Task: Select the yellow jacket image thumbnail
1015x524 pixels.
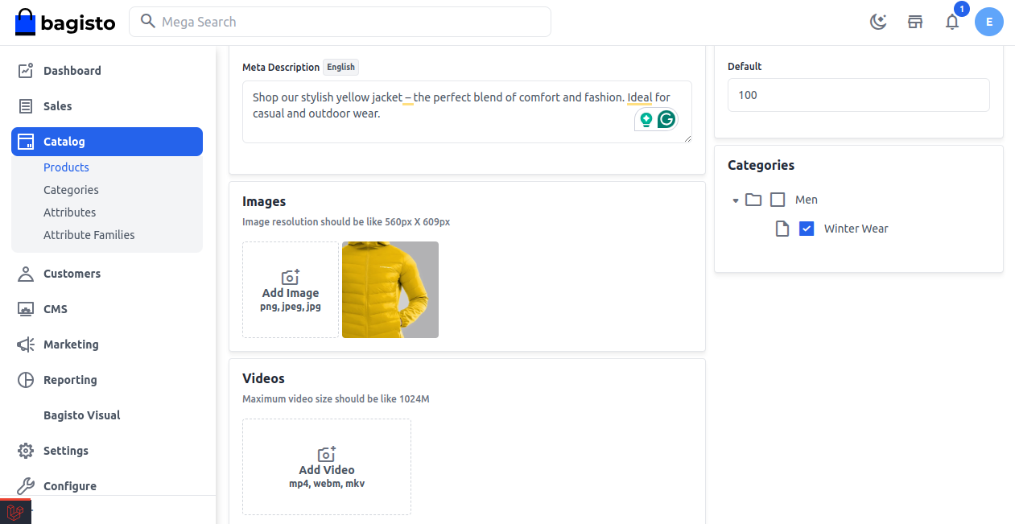Action: (390, 290)
